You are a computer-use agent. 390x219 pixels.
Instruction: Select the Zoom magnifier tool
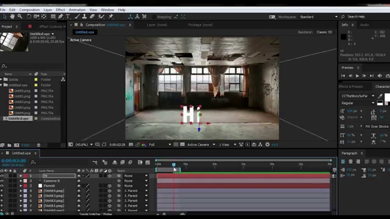tap(20, 16)
